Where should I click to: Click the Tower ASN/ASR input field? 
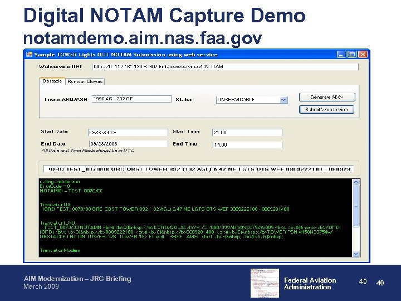131,99
